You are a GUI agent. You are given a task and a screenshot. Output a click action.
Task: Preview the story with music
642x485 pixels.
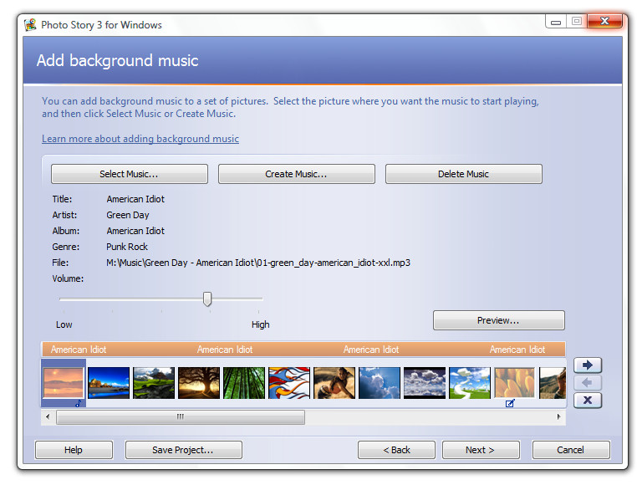499,320
